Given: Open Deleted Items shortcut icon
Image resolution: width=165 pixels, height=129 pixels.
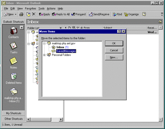Looking at the screenshot, I should [x=13, y=76].
